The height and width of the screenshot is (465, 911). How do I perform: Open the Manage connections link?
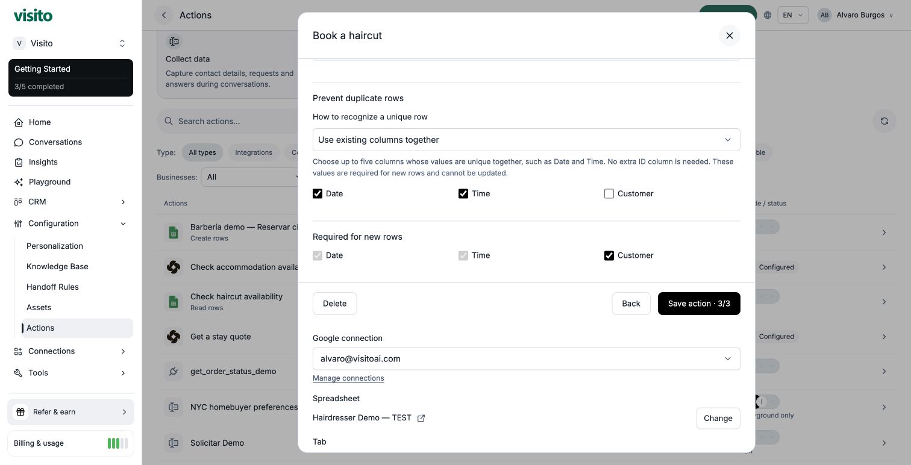point(348,378)
